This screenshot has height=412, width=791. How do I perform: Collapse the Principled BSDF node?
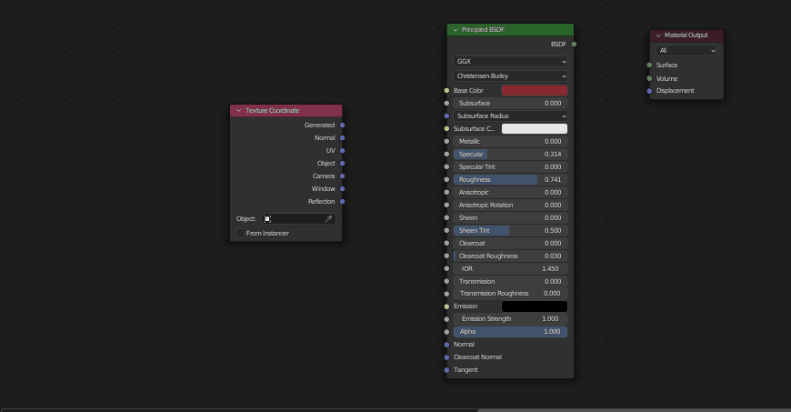[456, 30]
